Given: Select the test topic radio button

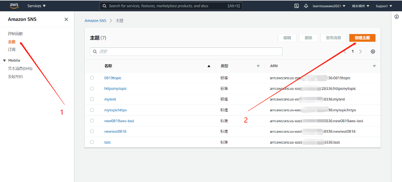Looking at the screenshot, I should (92, 142).
